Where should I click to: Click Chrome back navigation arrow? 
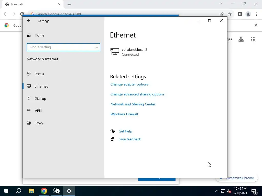pyautogui.click(x=6, y=14)
